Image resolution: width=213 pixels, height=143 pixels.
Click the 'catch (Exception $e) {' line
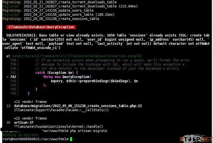click(x=57, y=73)
